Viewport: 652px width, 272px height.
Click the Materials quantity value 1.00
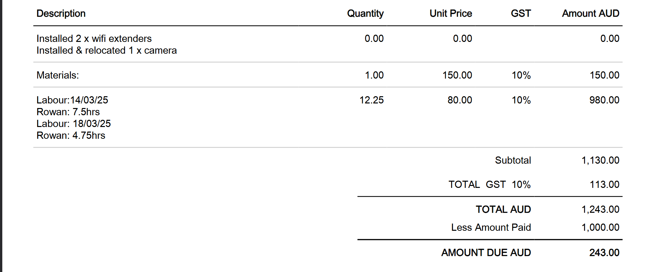(374, 75)
